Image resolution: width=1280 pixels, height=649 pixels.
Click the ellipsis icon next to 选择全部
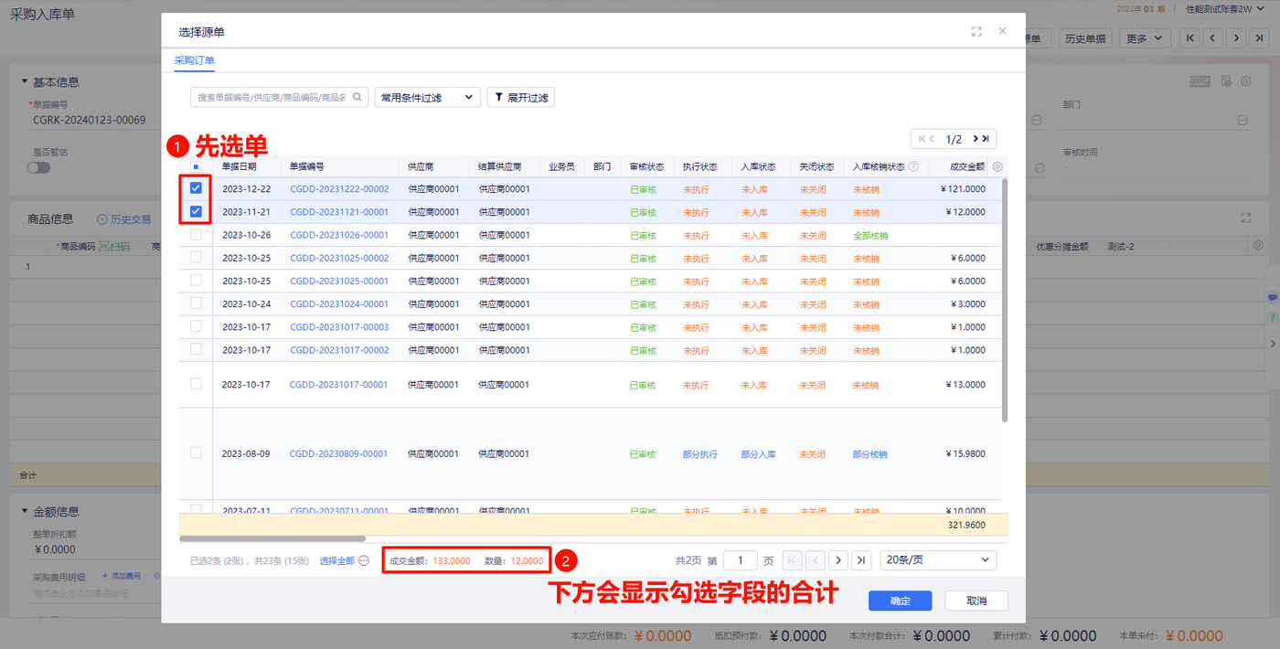coord(364,560)
